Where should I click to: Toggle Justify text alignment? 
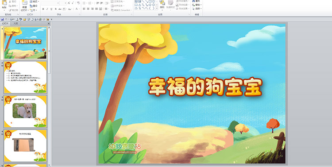97,9
